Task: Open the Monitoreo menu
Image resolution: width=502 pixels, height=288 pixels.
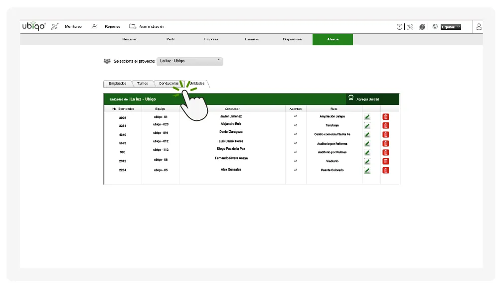Action: [x=73, y=26]
